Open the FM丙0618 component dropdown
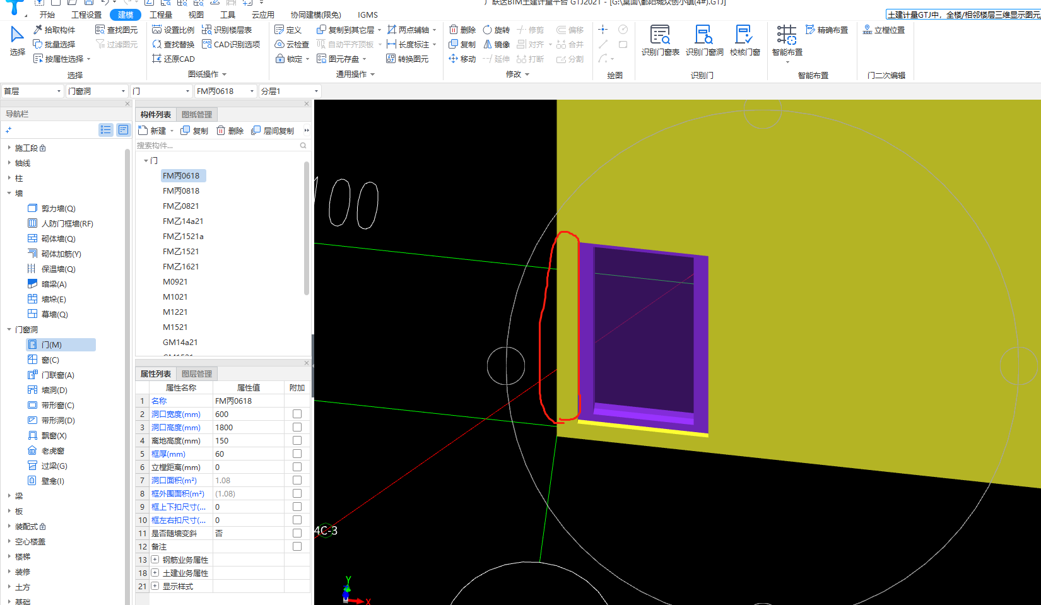1041x605 pixels. (225, 91)
